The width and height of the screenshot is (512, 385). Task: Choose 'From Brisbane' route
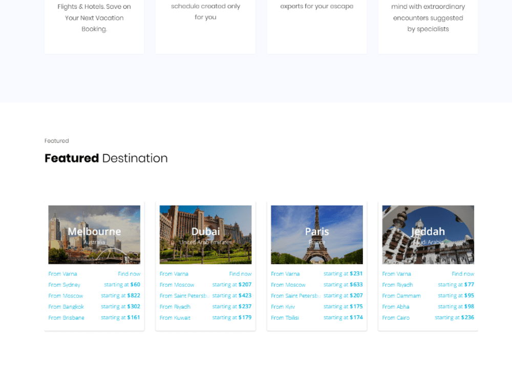pos(66,318)
